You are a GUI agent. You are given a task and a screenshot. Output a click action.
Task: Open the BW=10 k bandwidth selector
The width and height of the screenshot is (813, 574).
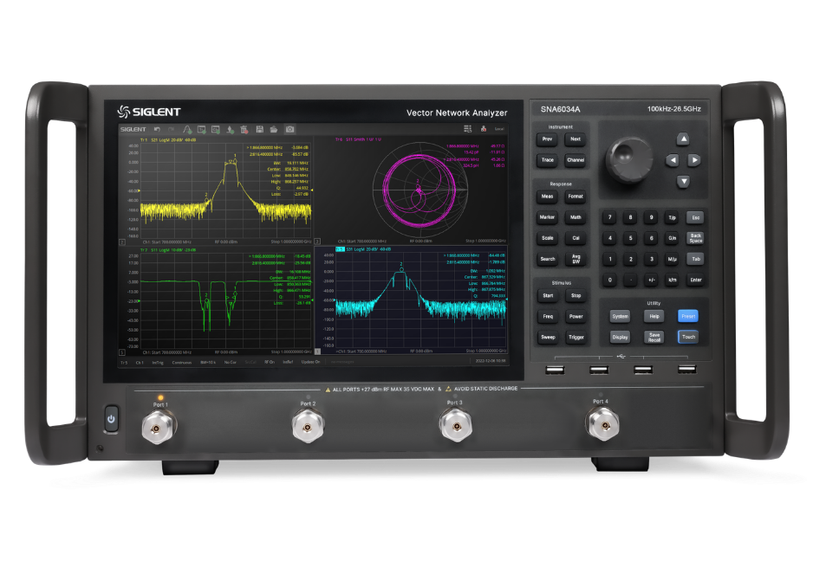[208, 363]
